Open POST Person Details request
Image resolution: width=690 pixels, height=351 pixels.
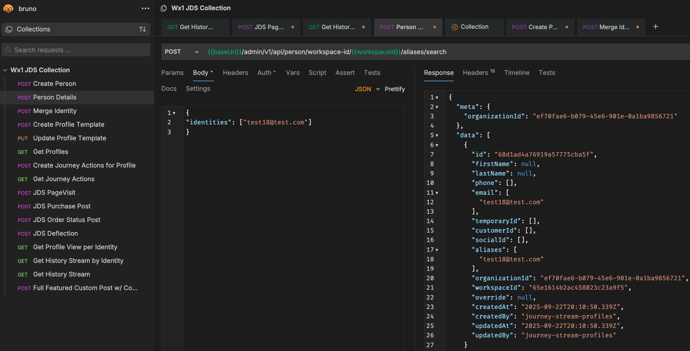tap(77, 97)
